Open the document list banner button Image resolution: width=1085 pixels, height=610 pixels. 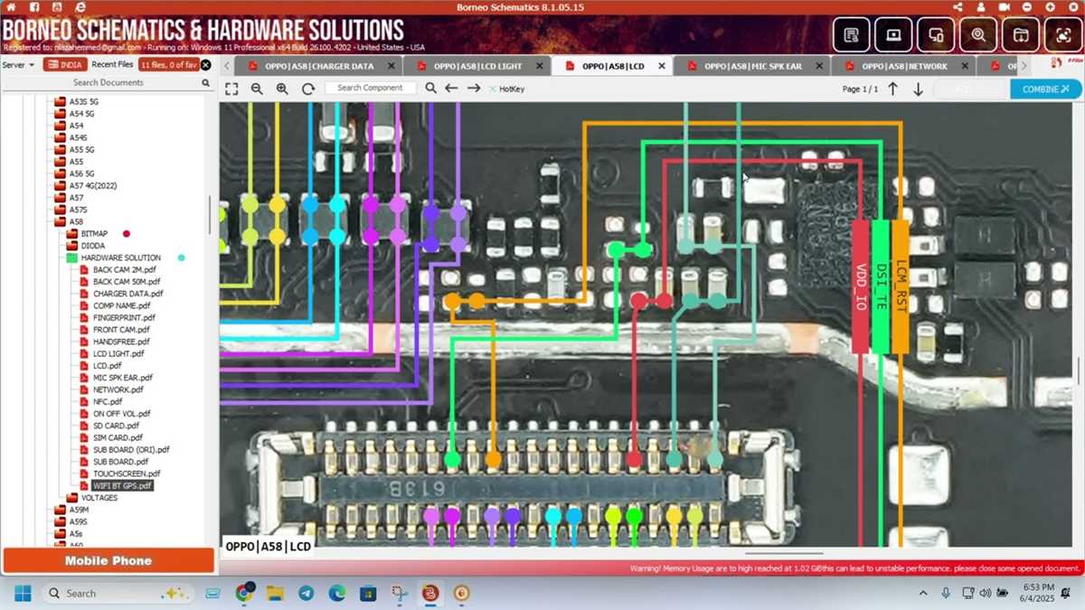(851, 35)
